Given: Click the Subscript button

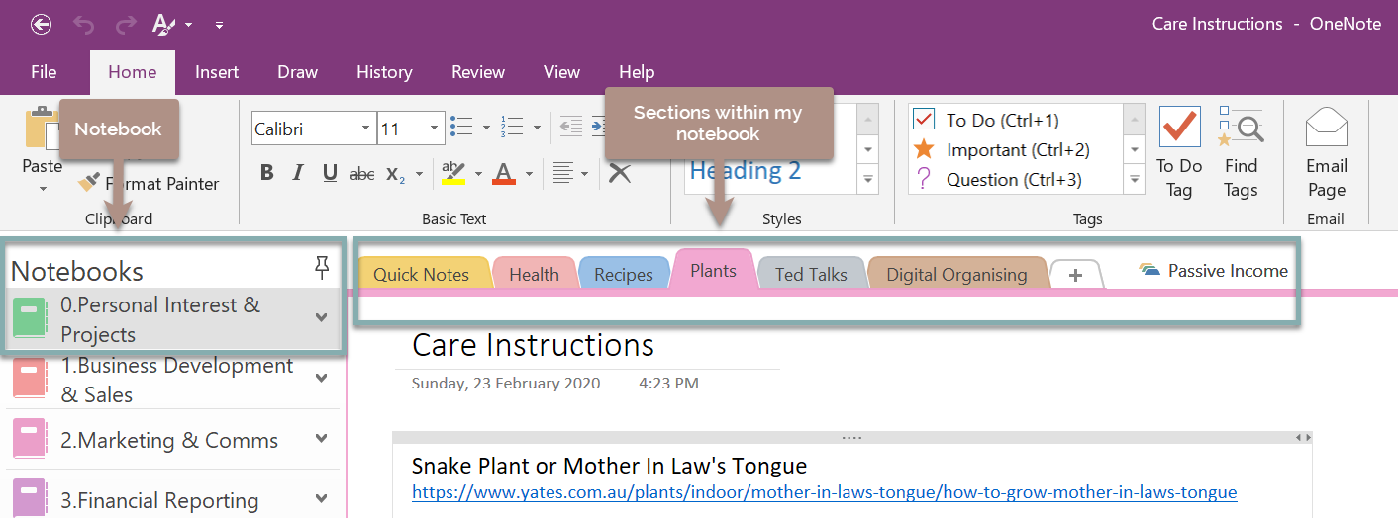Looking at the screenshot, I should coord(395,174).
